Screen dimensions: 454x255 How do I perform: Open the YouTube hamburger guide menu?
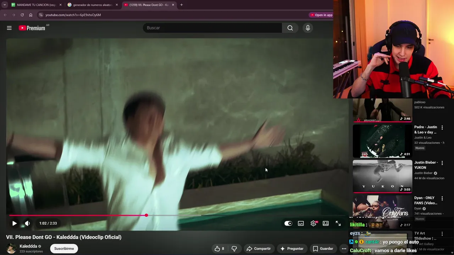pos(9,28)
